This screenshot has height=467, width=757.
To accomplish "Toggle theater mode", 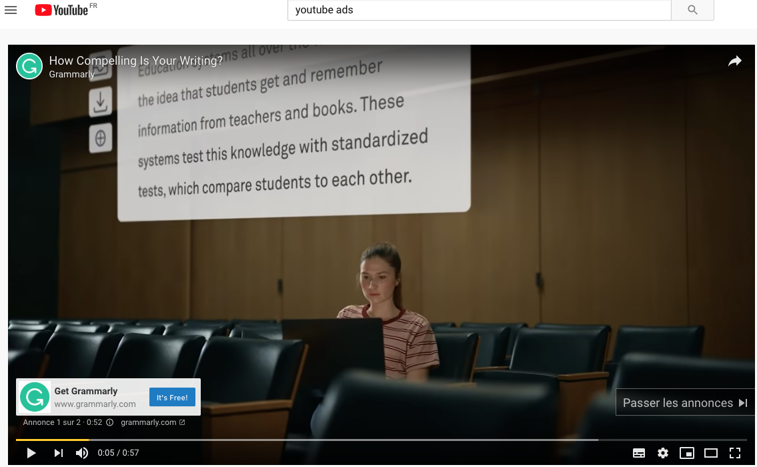I will click(x=711, y=453).
